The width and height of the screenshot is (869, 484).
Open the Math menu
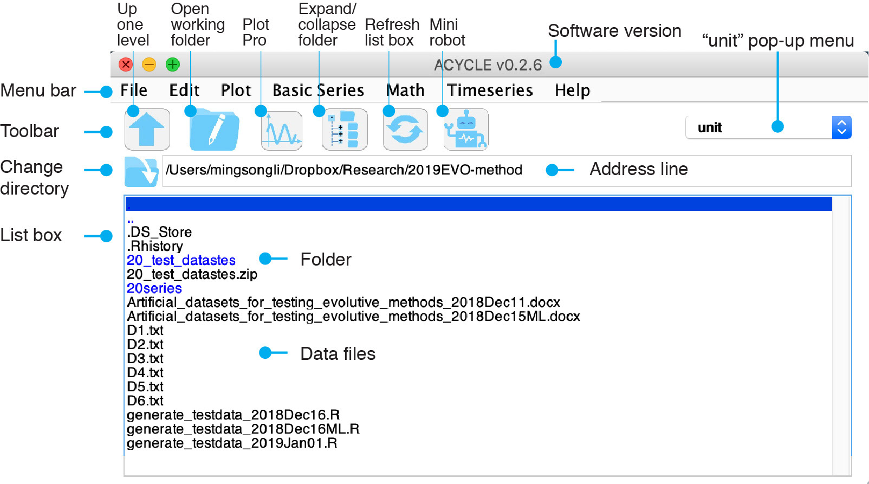point(405,90)
